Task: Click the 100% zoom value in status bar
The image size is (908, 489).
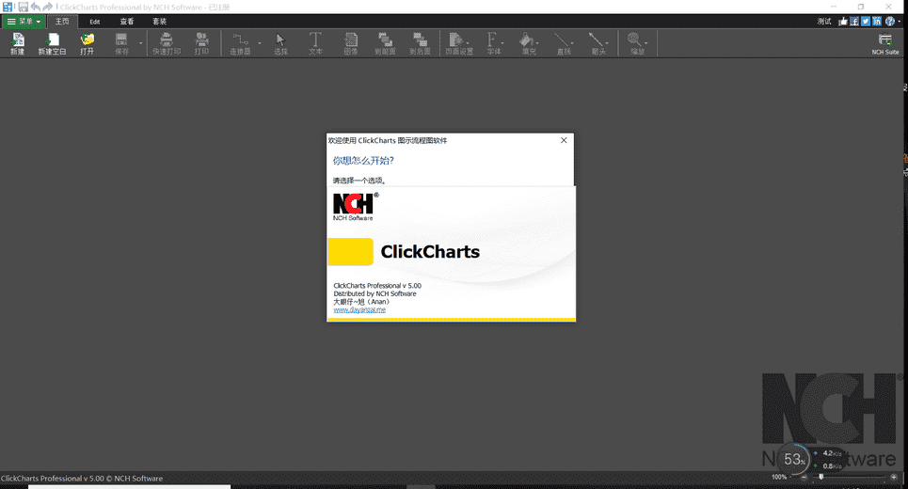Action: pyautogui.click(x=779, y=477)
